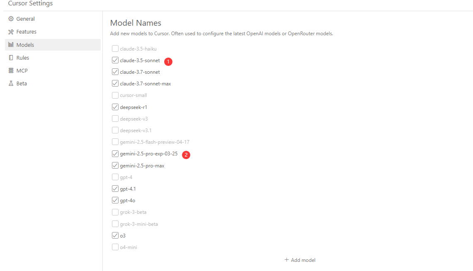The width and height of the screenshot is (473, 271).
Task: Tick the o4-mini model checkbox
Action: pyautogui.click(x=115, y=247)
